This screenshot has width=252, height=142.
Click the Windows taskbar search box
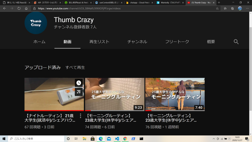tap(36, 138)
